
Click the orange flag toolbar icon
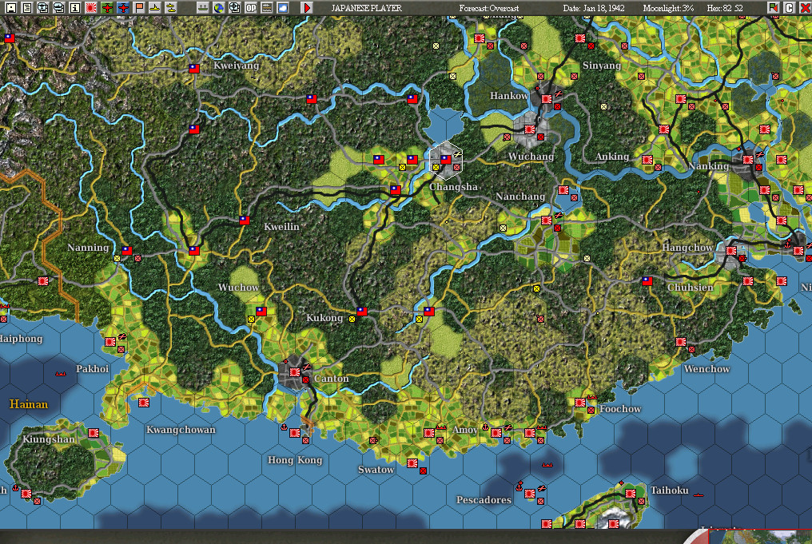coord(139,8)
